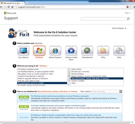Open the Select a language dropdown
This screenshot has height=124, width=135.
(x=119, y=28)
